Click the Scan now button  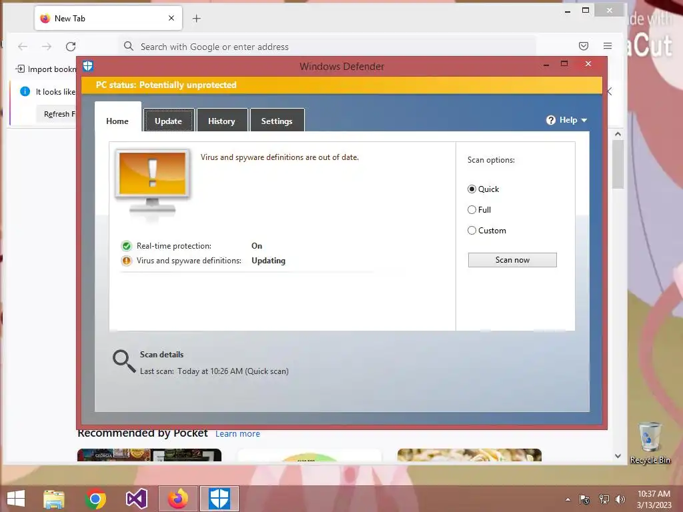(x=512, y=260)
